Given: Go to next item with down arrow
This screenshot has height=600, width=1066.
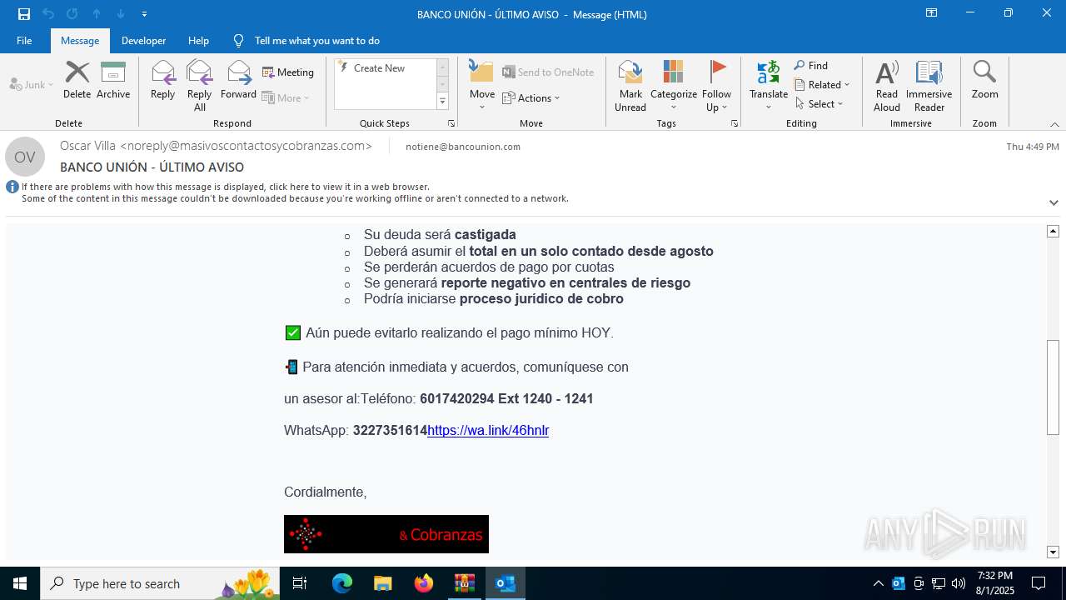Looking at the screenshot, I should tap(121, 14).
